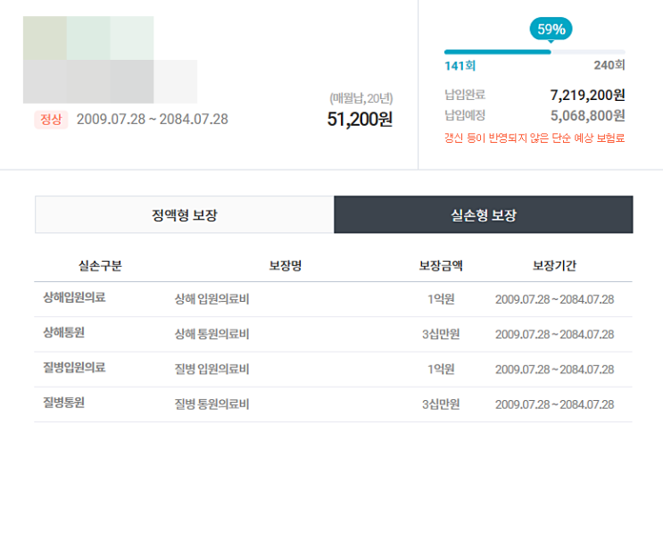The width and height of the screenshot is (663, 542).
Task: Click coverage period in 상해통원 row
Action: click(554, 335)
